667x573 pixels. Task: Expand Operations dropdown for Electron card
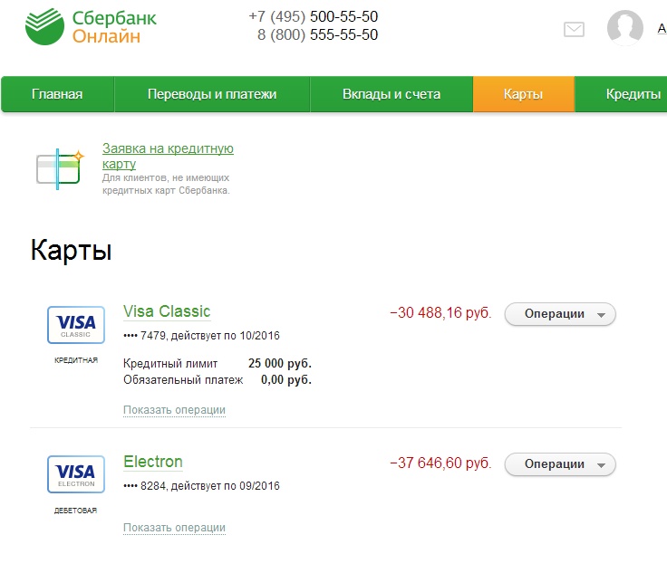click(559, 464)
